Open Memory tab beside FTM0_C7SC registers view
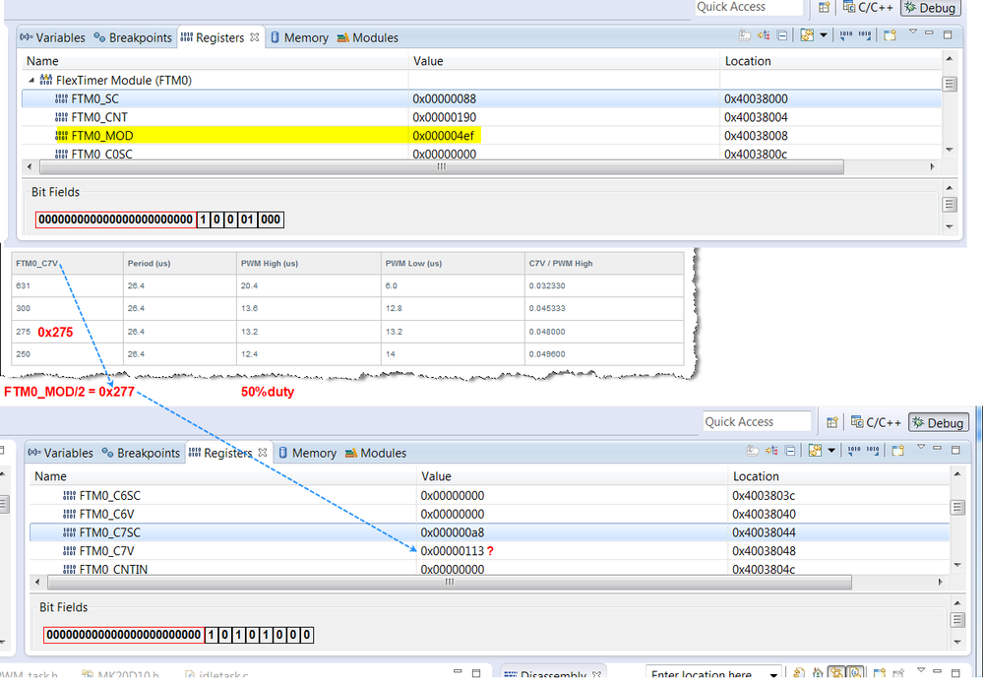This screenshot has height=684, width=983. [x=308, y=453]
